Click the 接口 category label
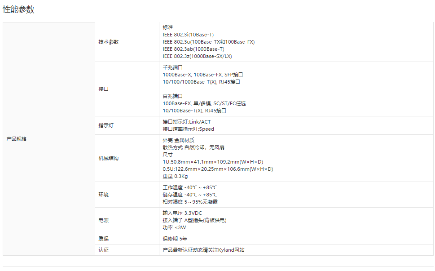 pyautogui.click(x=104, y=89)
